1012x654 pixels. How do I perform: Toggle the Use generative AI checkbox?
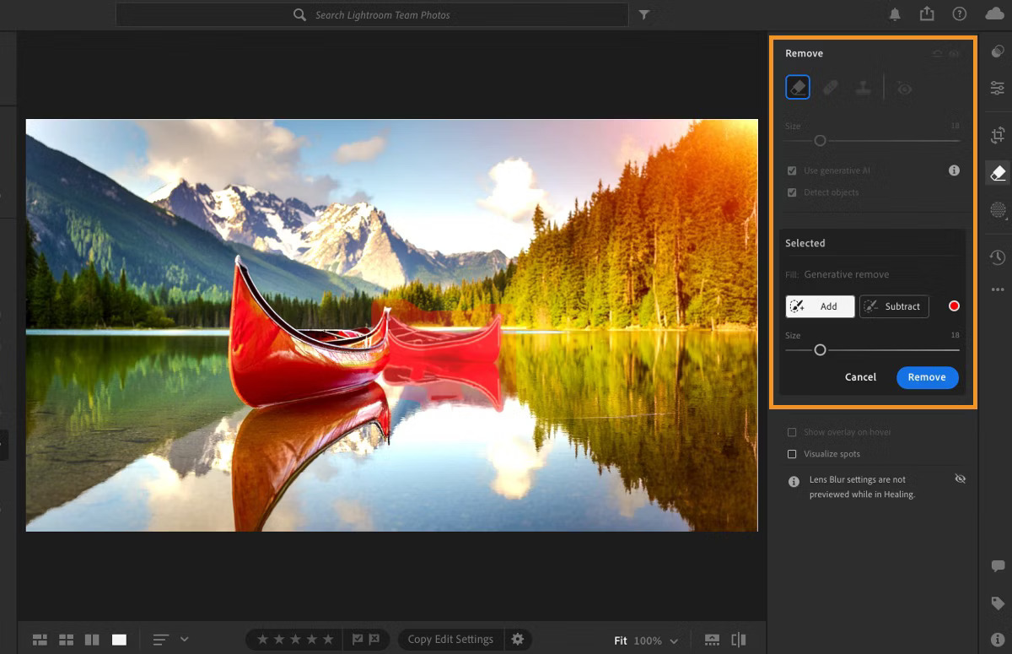[792, 170]
